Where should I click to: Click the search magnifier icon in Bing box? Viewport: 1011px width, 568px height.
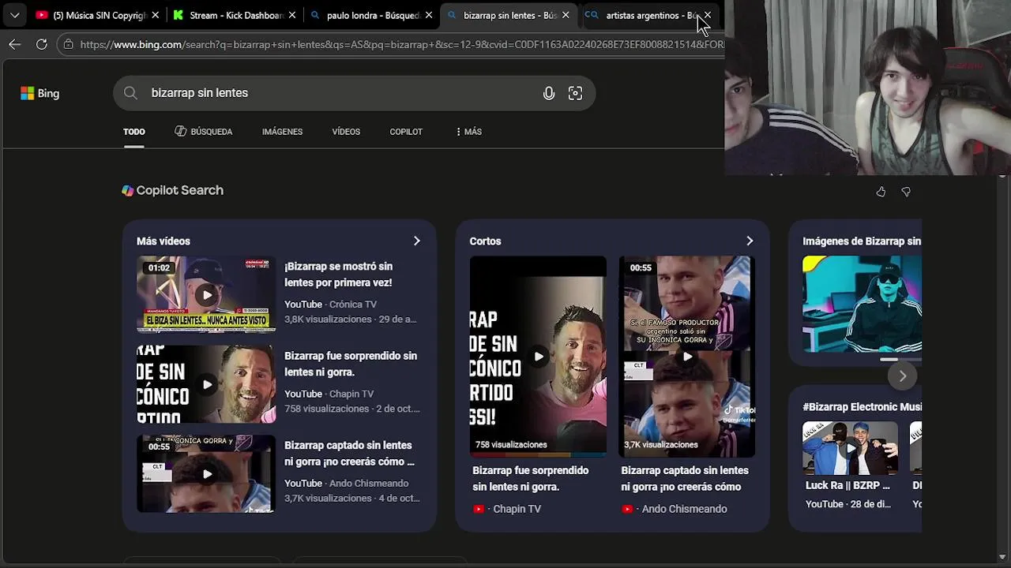tap(130, 93)
